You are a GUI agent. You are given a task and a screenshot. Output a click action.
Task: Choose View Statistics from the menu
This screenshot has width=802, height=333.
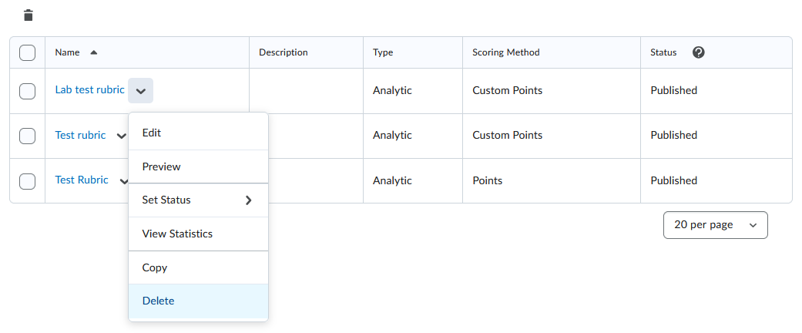point(199,234)
